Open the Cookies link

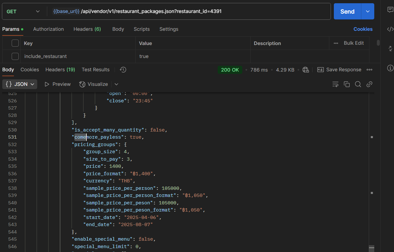point(363,29)
